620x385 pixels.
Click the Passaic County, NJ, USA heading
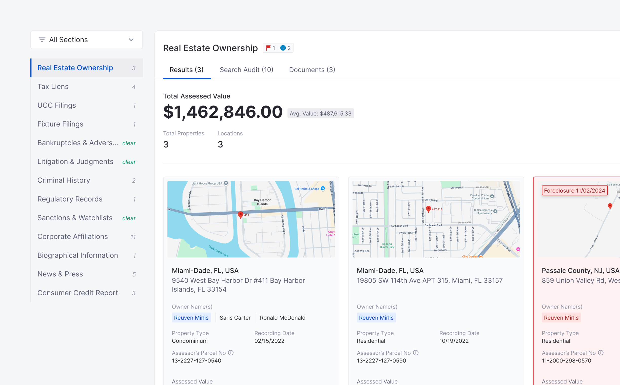click(580, 271)
